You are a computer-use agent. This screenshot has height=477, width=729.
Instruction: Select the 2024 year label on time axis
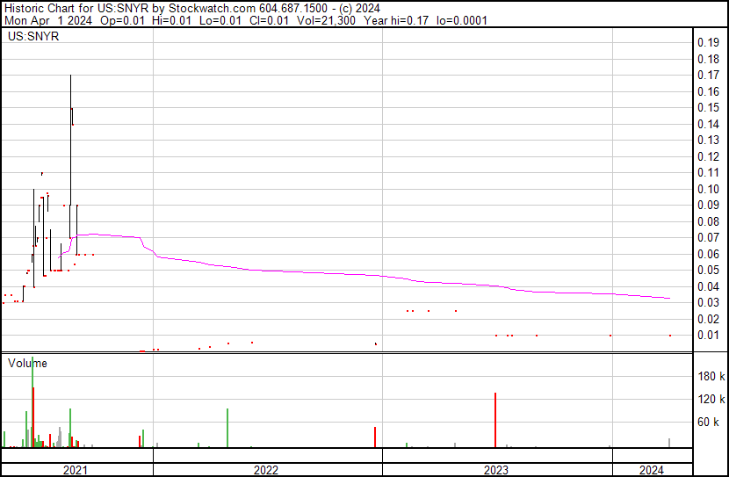[x=651, y=470]
